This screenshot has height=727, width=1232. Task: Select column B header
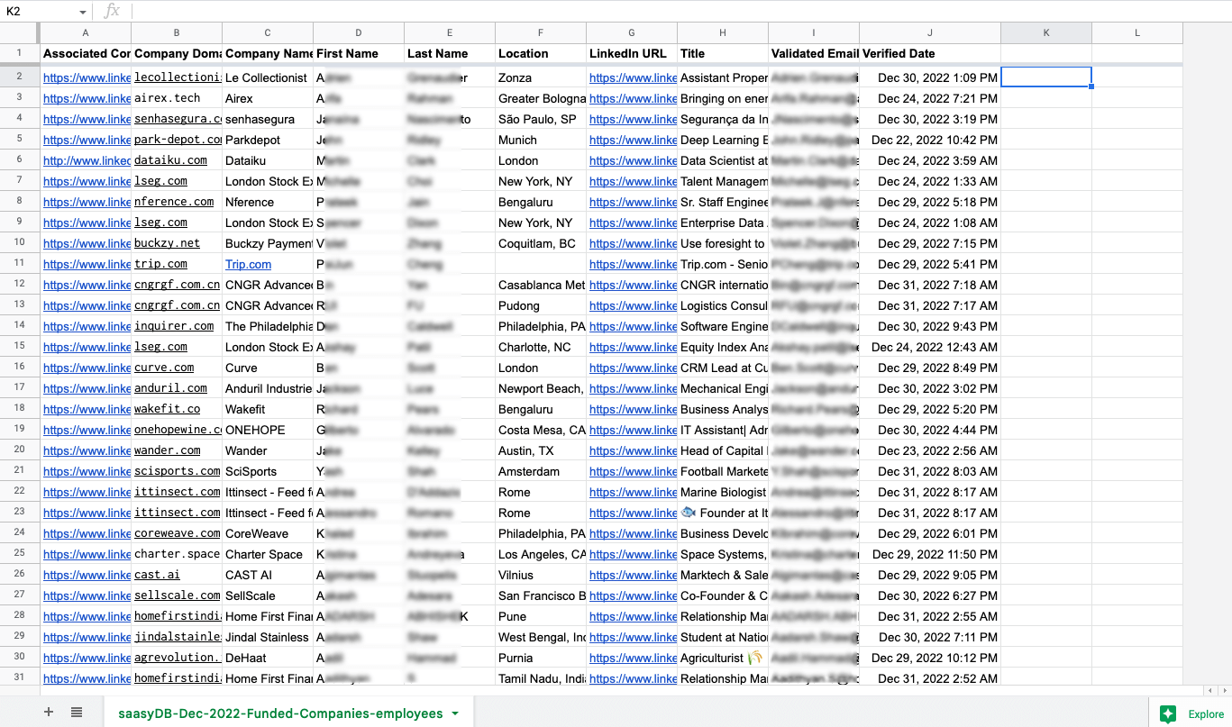click(177, 33)
